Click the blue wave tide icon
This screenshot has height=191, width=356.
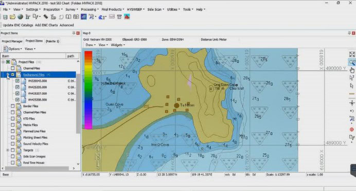[x=101, y=17]
